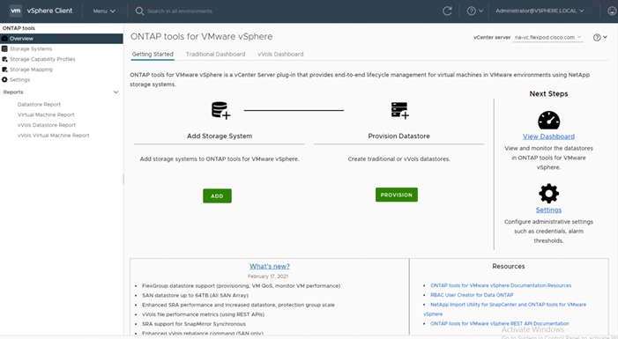Refresh the vSphere Client view
618x339 pixels.
click(447, 11)
